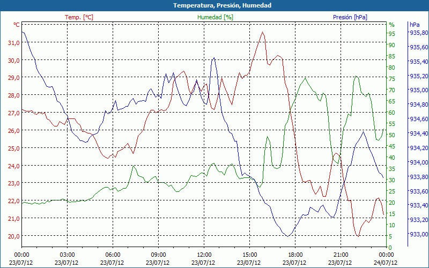
Task: Click the '23/07/12' date under 18:00
Action: click(x=294, y=263)
